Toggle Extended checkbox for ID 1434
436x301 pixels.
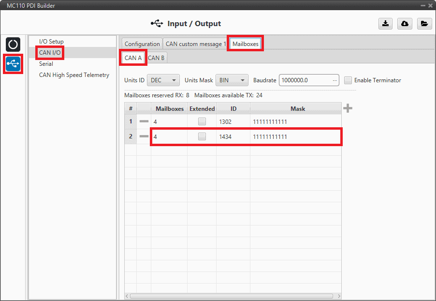tap(202, 136)
